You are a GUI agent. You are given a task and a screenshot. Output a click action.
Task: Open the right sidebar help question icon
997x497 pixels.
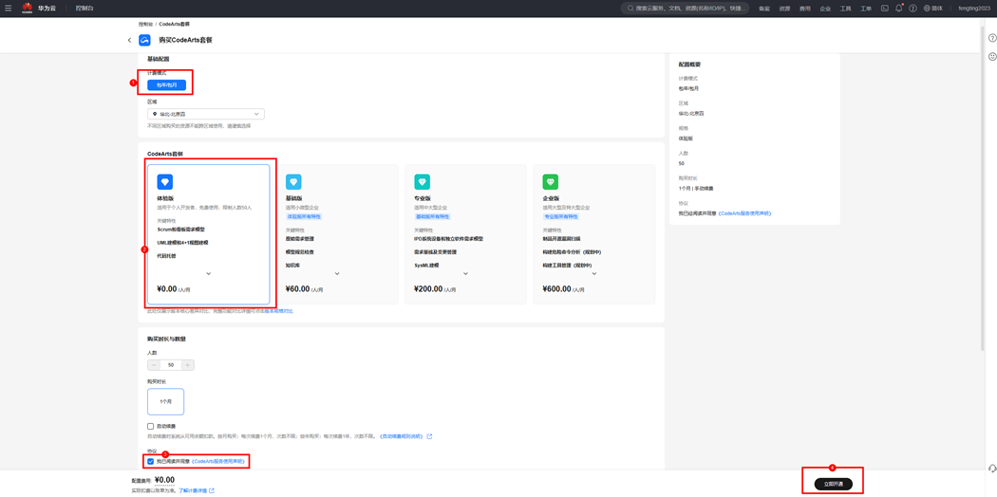(x=992, y=38)
